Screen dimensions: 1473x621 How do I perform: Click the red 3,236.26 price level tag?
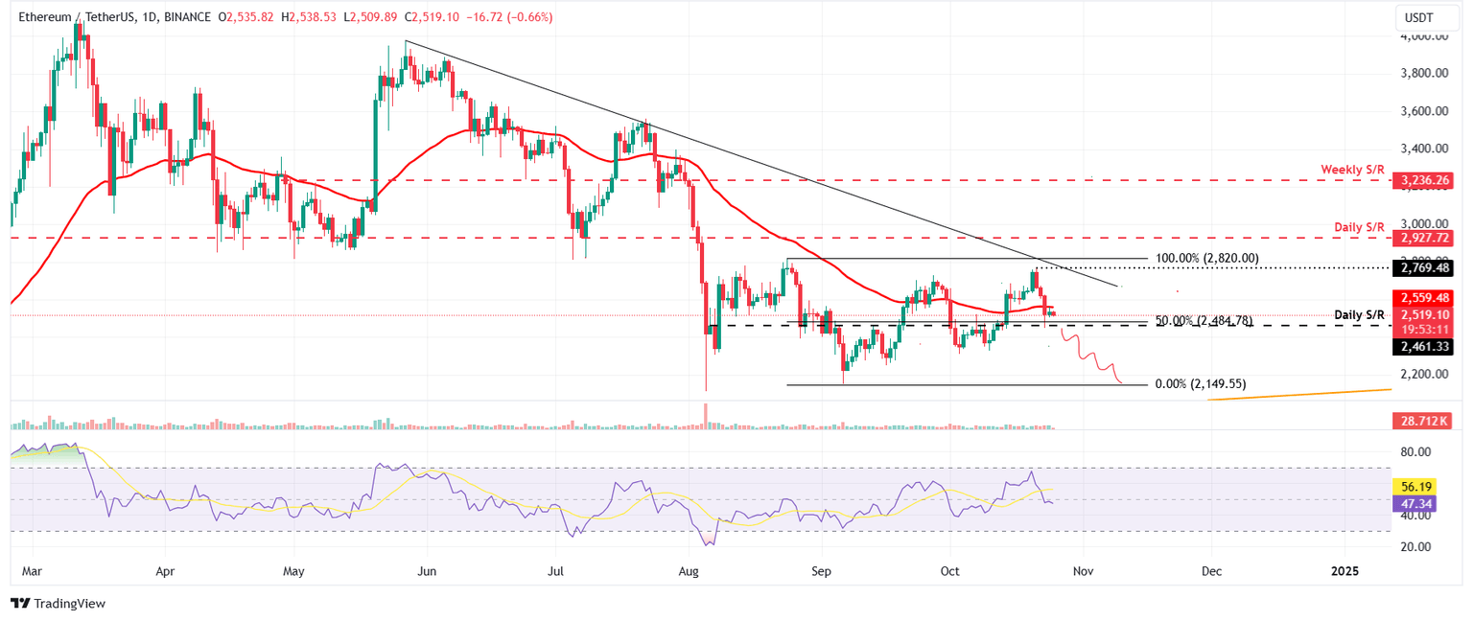[1423, 179]
